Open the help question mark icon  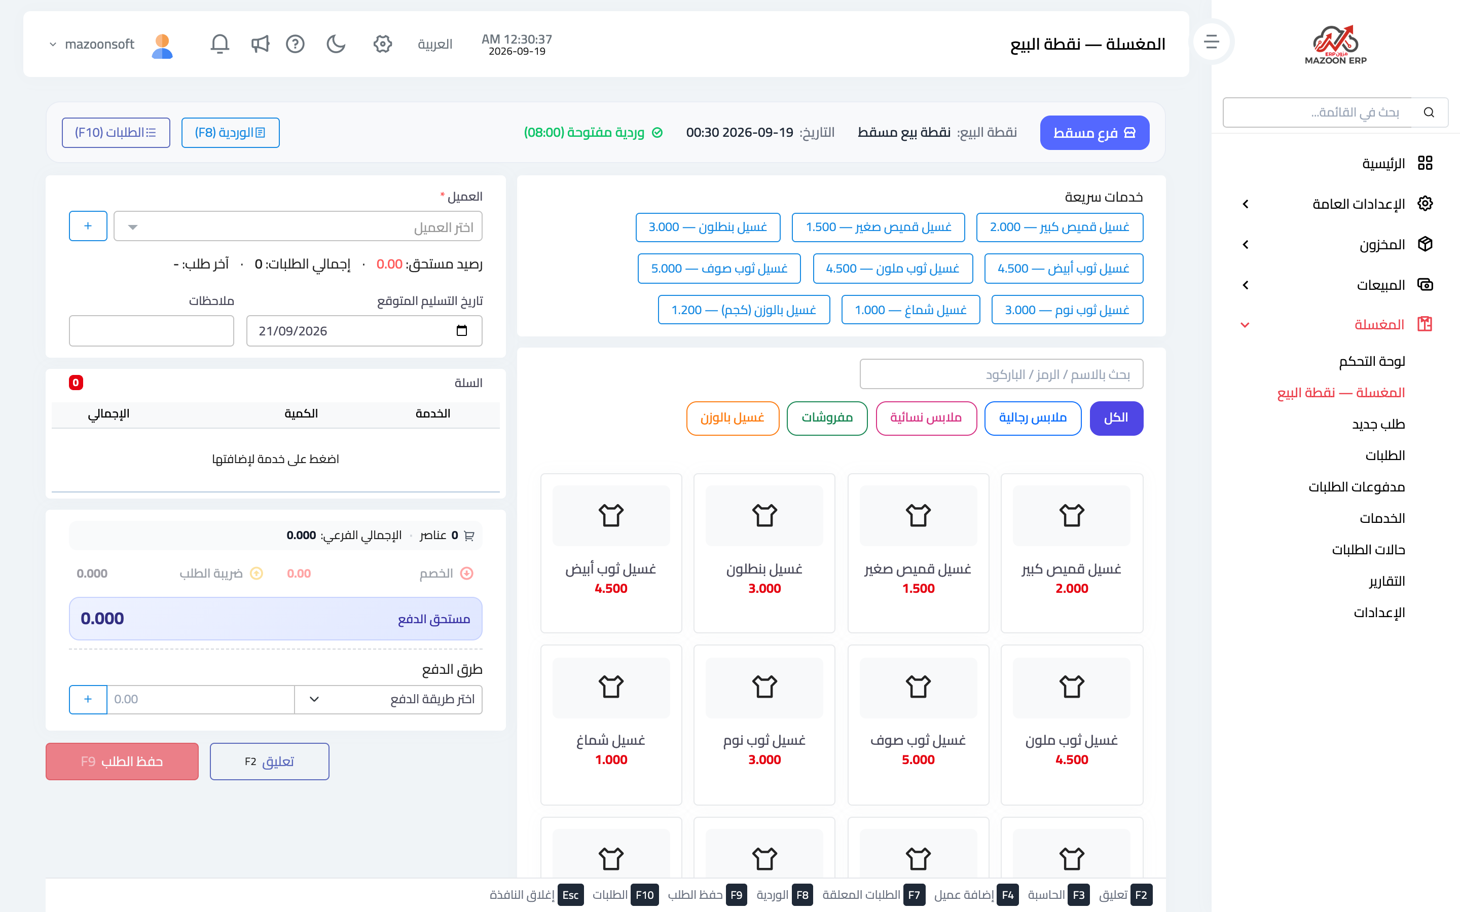(295, 44)
